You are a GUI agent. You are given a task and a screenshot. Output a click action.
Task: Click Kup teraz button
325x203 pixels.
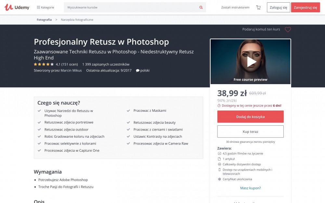tap(250, 132)
